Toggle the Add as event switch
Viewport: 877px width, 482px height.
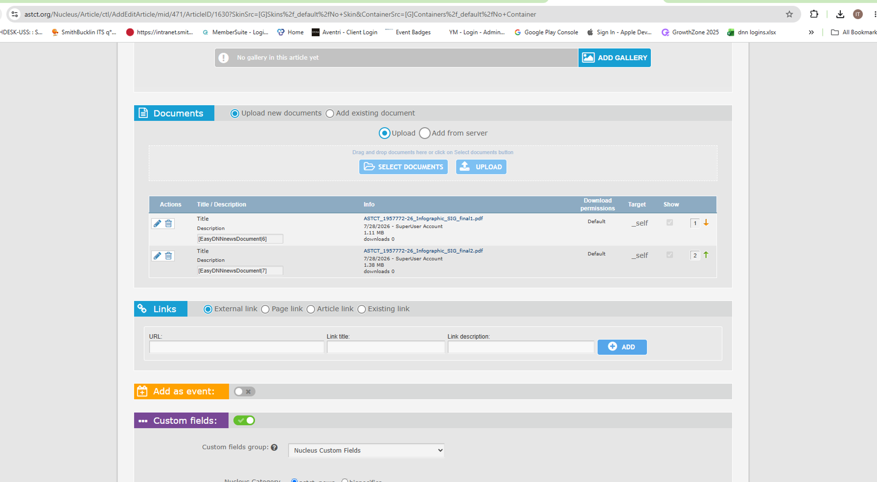(x=244, y=391)
